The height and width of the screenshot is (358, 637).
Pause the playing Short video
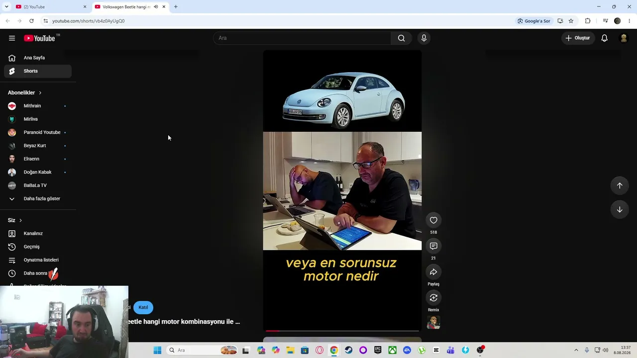point(342,191)
